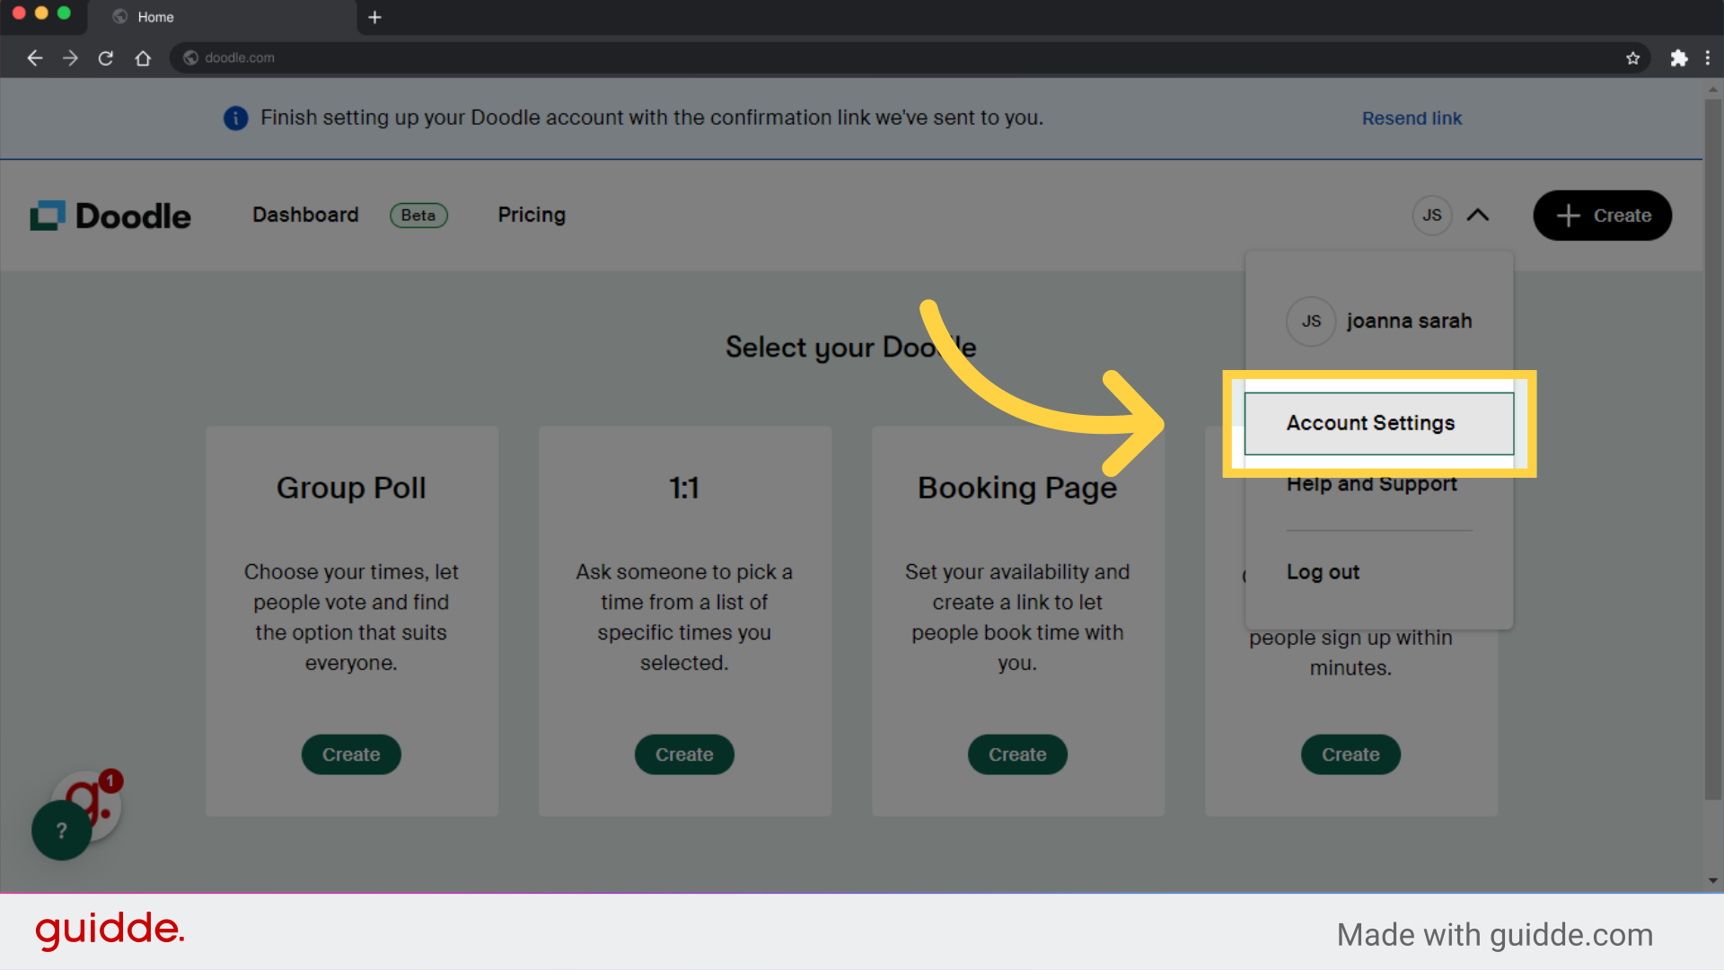Click the address bar
The image size is (1724, 970).
pyautogui.click(x=629, y=57)
